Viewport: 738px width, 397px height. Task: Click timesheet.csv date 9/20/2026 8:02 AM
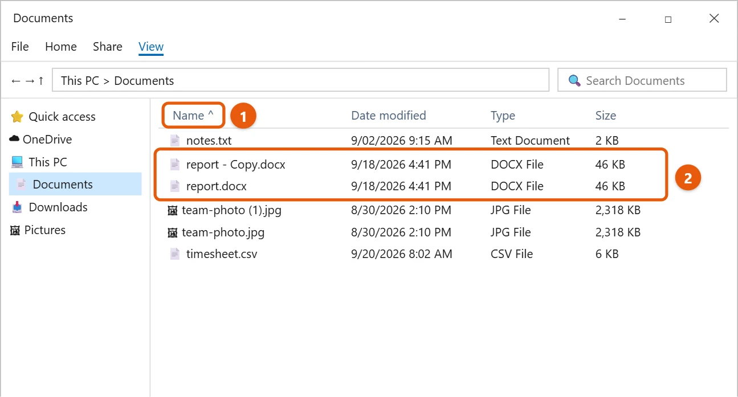pos(402,254)
